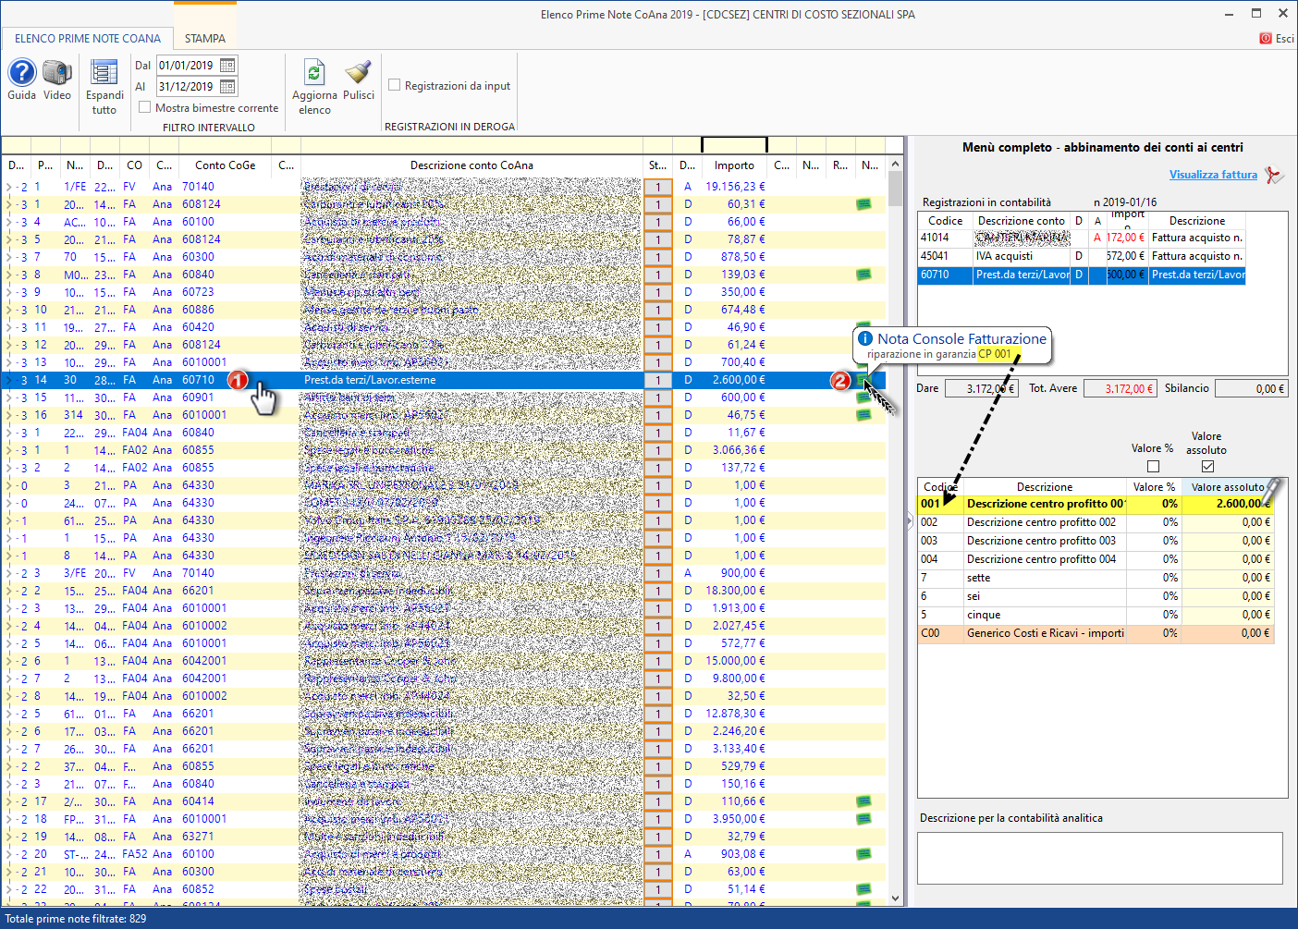Expand the row with amount 350,00 €
This screenshot has height=929, width=1298.
[9, 292]
